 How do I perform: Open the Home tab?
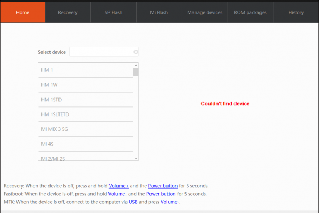(22, 12)
